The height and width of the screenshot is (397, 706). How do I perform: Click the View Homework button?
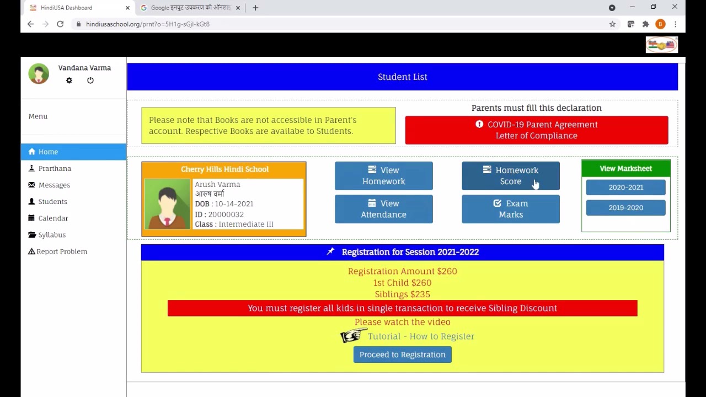tap(384, 176)
